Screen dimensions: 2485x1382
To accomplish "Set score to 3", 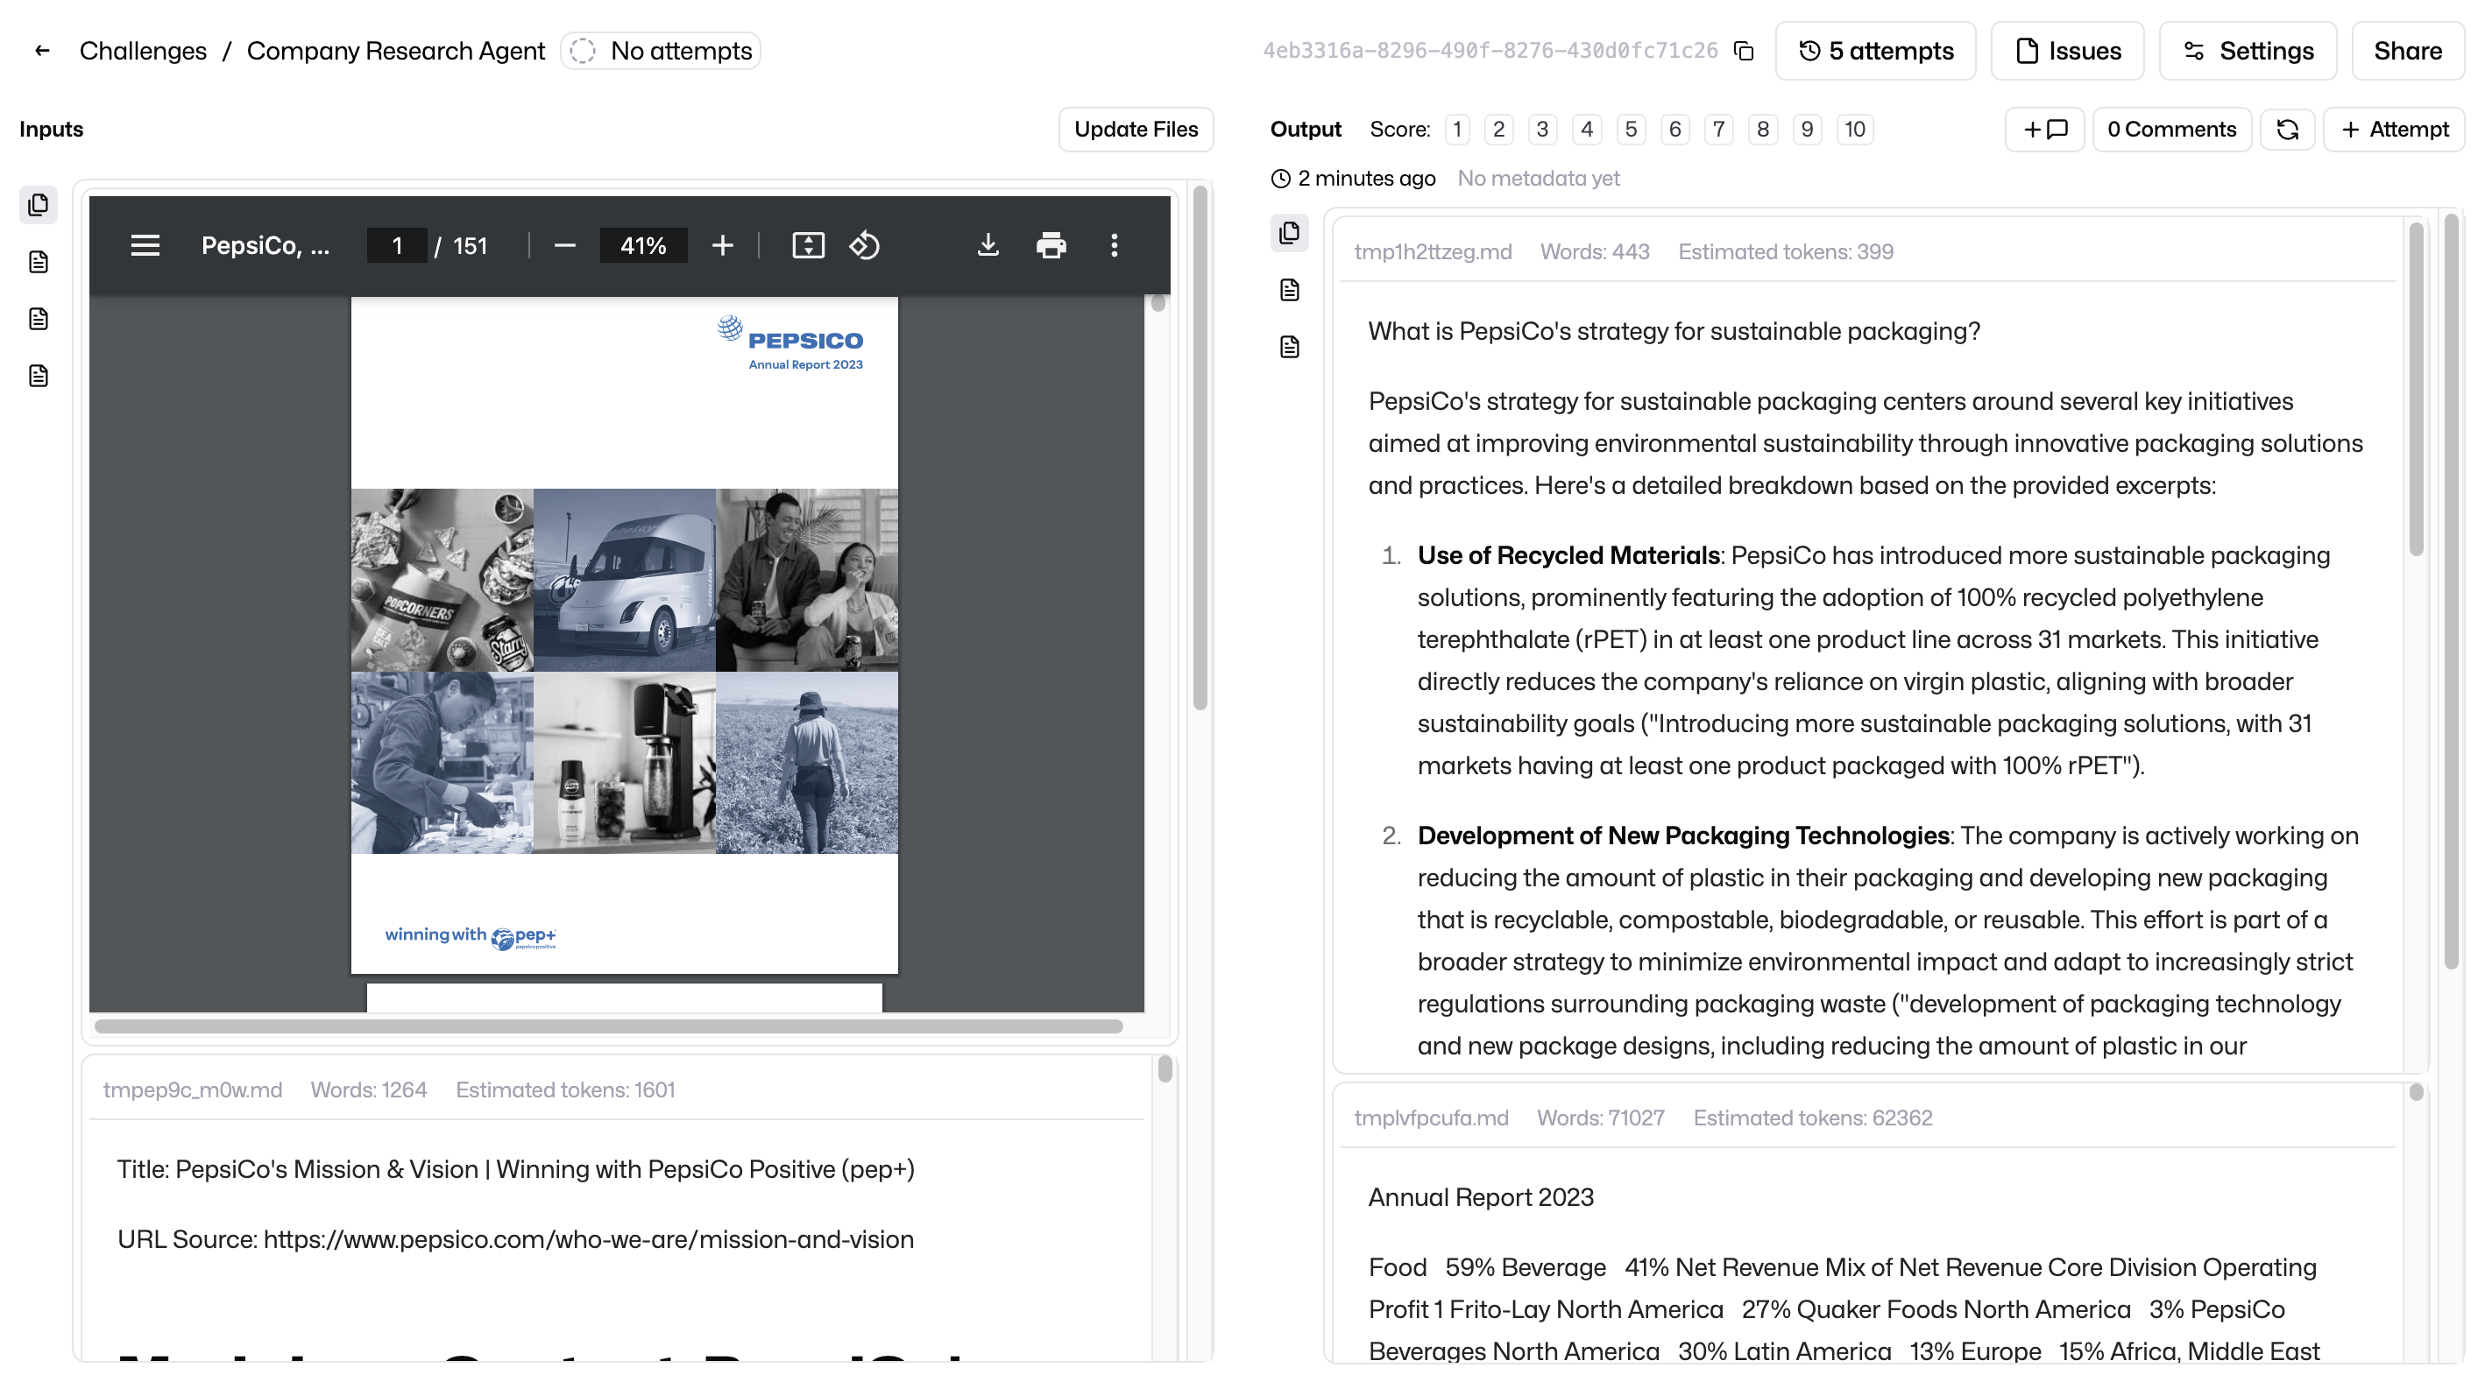I will click(1542, 130).
